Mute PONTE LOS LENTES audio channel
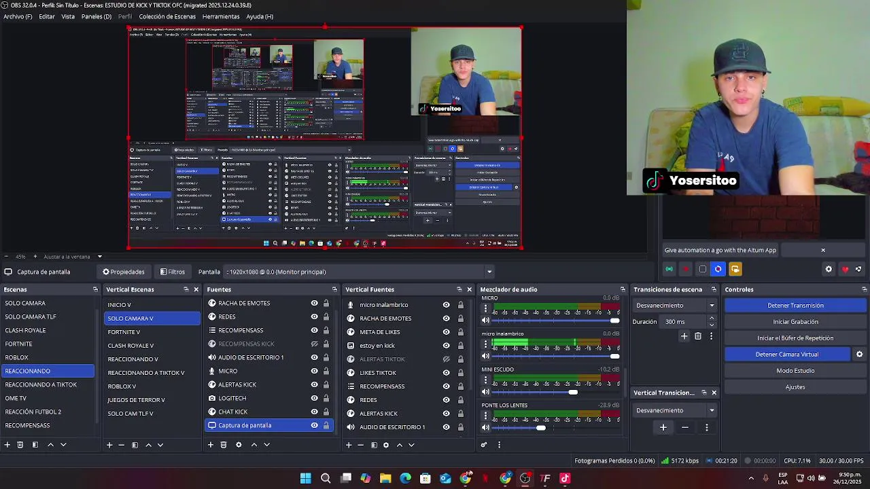This screenshot has height=489, width=870. [485, 427]
